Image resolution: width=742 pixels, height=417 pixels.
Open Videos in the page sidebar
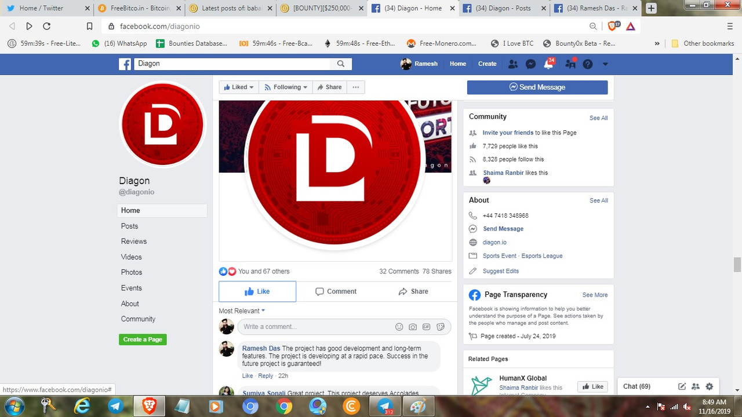pyautogui.click(x=132, y=257)
